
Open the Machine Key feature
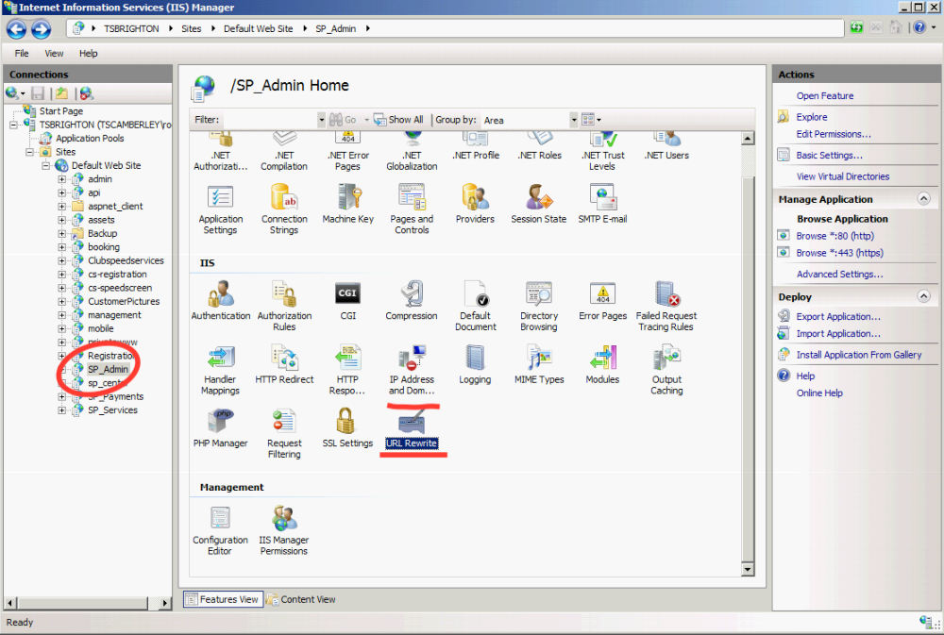click(348, 205)
